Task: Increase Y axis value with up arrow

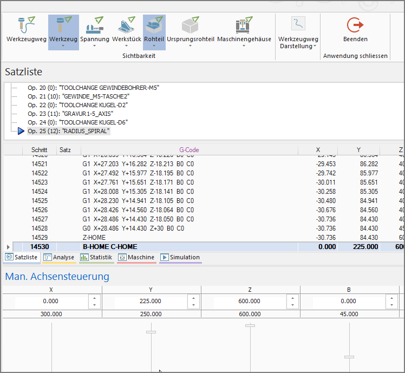Action: click(x=193, y=298)
